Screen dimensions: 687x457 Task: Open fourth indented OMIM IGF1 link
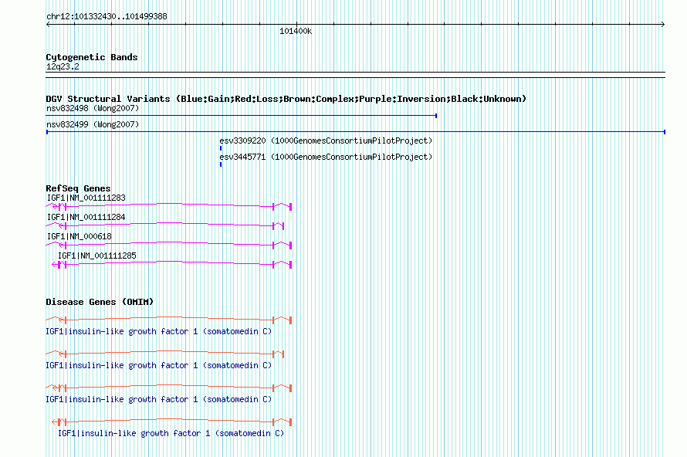[x=171, y=433]
